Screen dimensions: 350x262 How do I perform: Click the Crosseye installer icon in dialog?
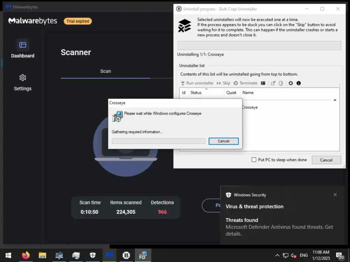118,117
